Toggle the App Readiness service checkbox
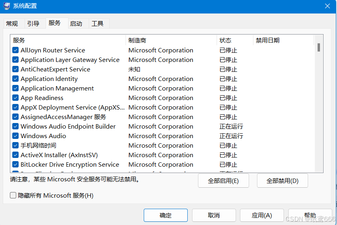Image resolution: width=337 pixels, height=225 pixels. (15, 98)
